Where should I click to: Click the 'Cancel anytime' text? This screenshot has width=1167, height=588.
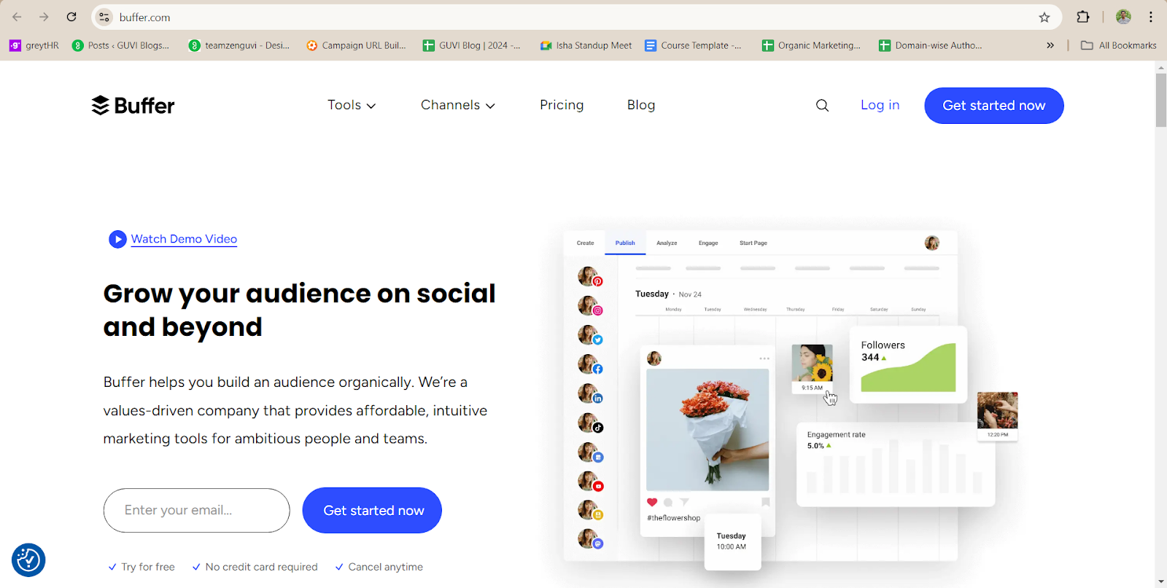385,567
